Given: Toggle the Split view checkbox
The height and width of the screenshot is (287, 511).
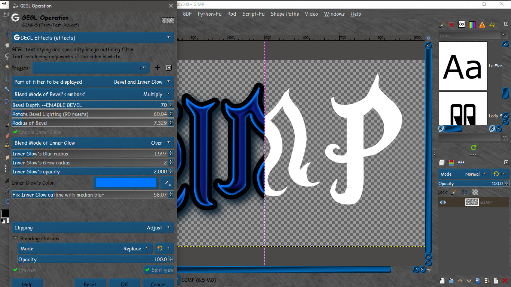Looking at the screenshot, I should point(159,270).
